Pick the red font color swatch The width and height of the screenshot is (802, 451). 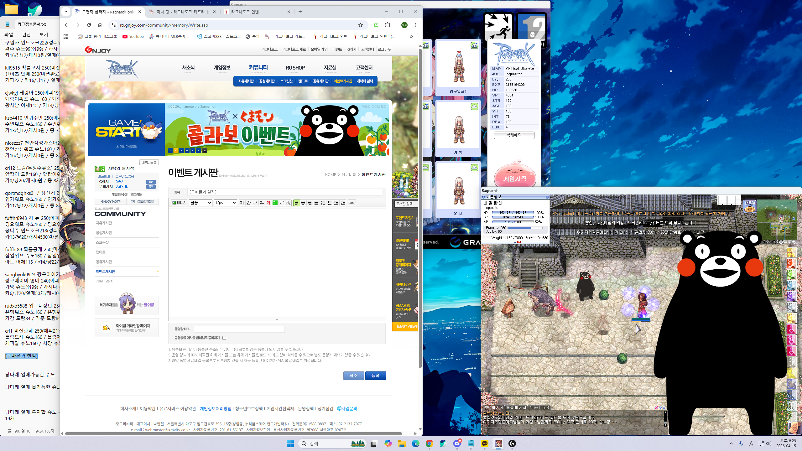268,203
